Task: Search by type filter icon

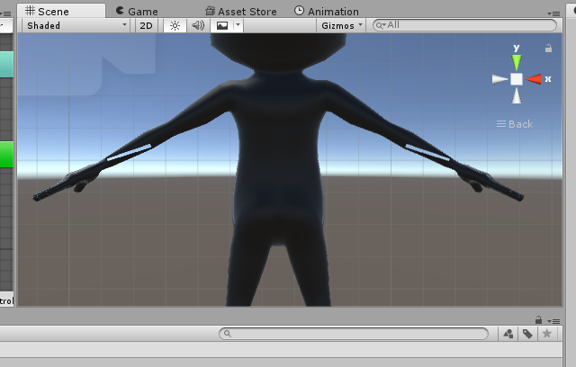Action: click(x=508, y=334)
